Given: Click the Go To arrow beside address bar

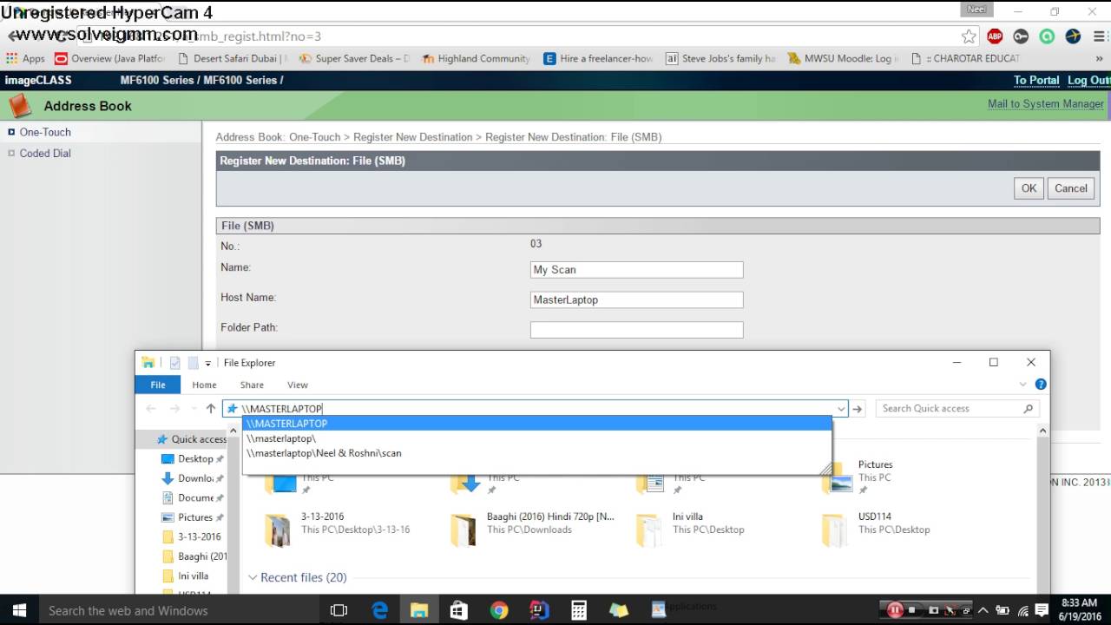Looking at the screenshot, I should click(x=858, y=409).
